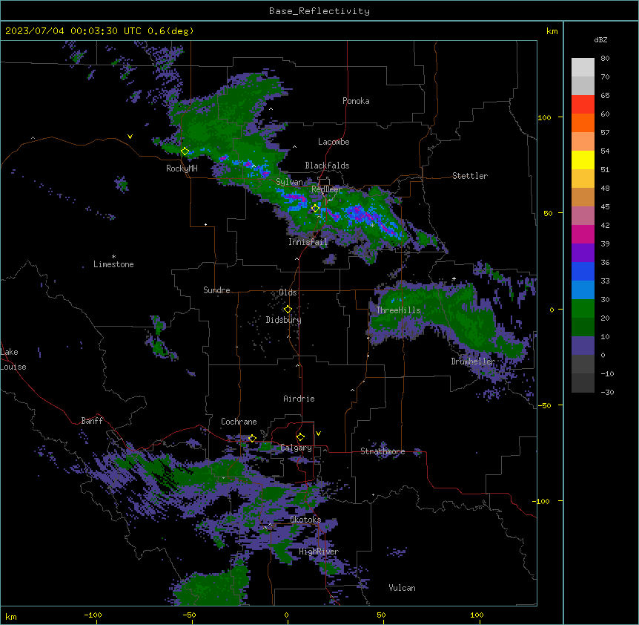Click the yellow V marker northwest of RockyMH
Screen dimensions: 639x625
[x=130, y=137]
